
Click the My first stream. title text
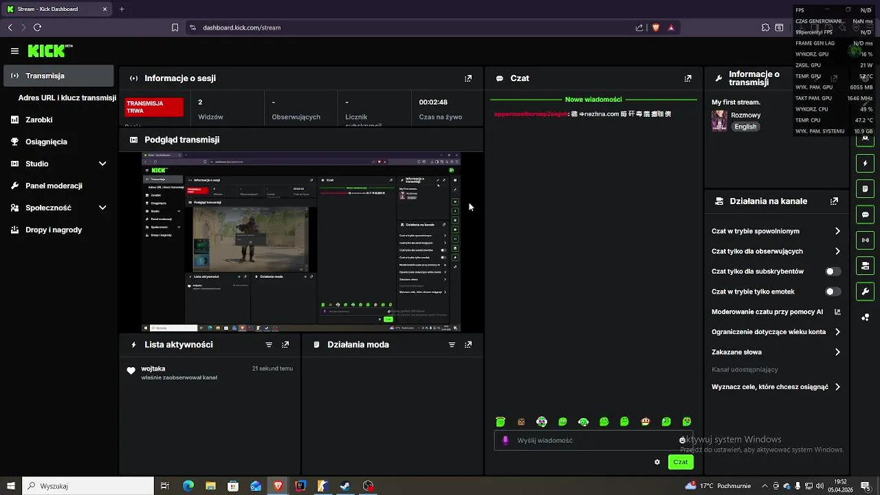736,102
